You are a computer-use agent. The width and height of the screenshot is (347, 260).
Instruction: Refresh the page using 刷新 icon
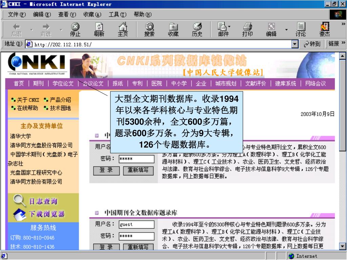tap(99, 30)
